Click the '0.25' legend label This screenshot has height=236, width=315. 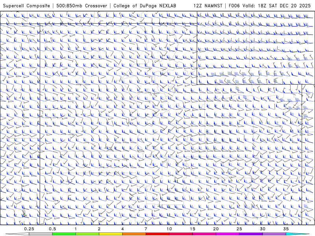29,229
